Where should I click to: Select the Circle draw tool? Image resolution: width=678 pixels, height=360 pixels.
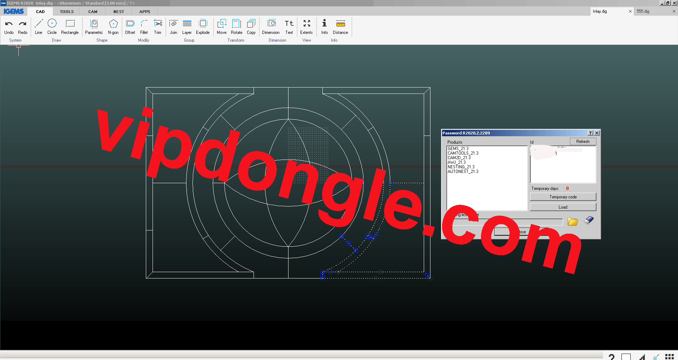pyautogui.click(x=52, y=27)
